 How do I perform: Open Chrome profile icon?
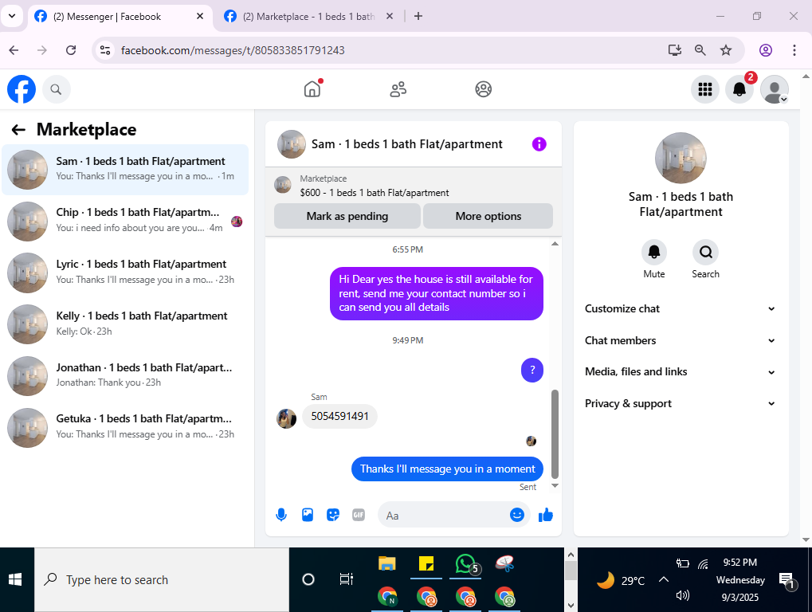point(766,50)
